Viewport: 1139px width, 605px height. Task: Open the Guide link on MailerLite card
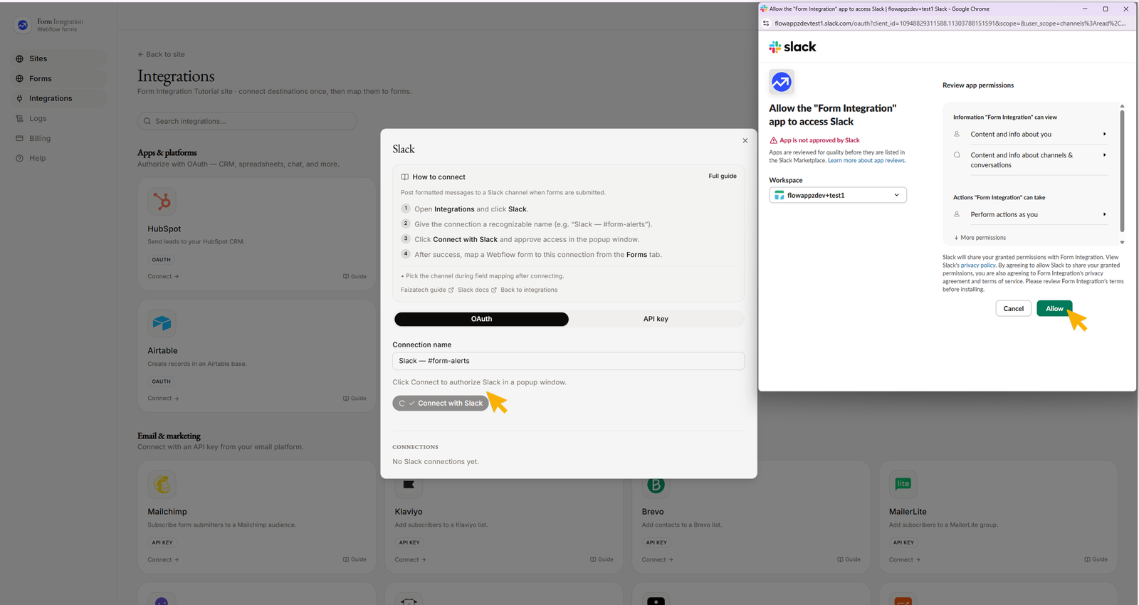click(1096, 559)
